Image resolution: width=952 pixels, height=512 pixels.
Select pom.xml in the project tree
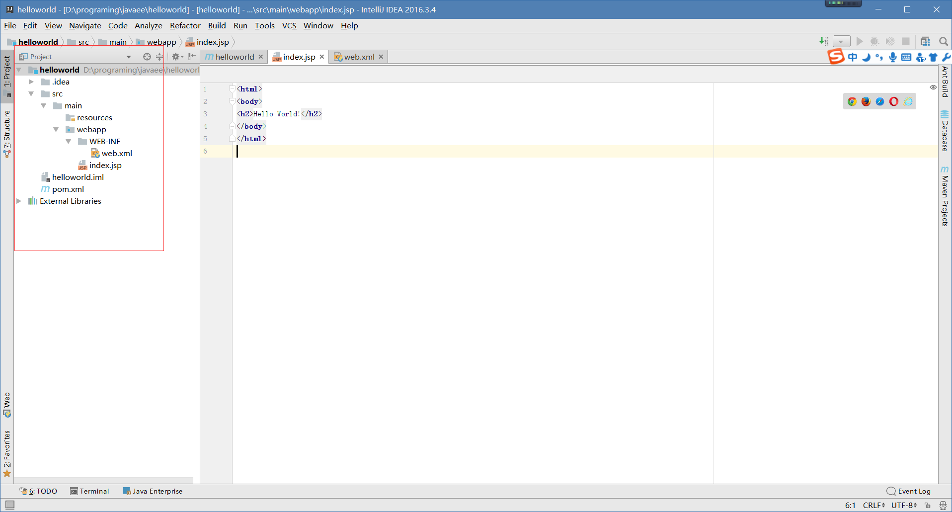pos(62,189)
